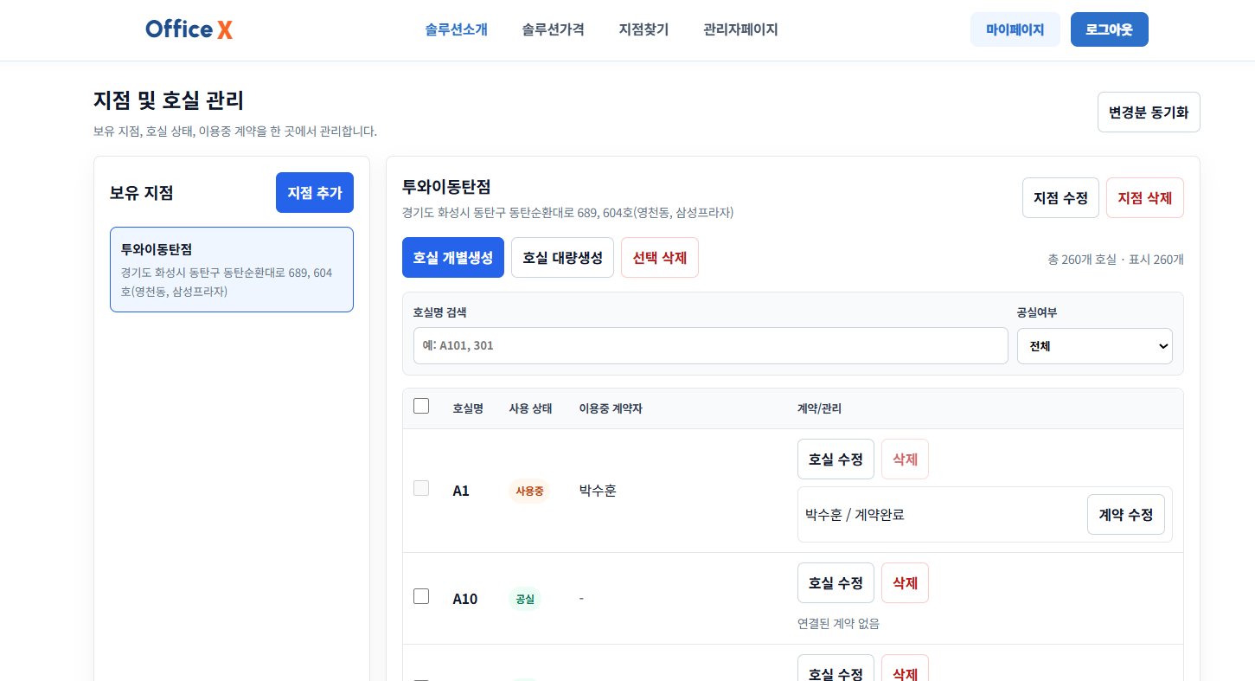The height and width of the screenshot is (681, 1255).
Task: Open the 솔루션가격 menu
Action: [x=554, y=29]
